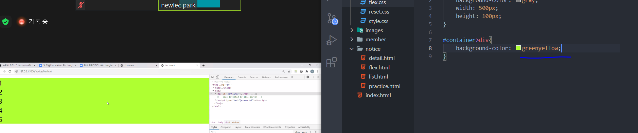The image size is (638, 133).
Task: Open the Chrome profile avatar
Action: pos(312,71)
